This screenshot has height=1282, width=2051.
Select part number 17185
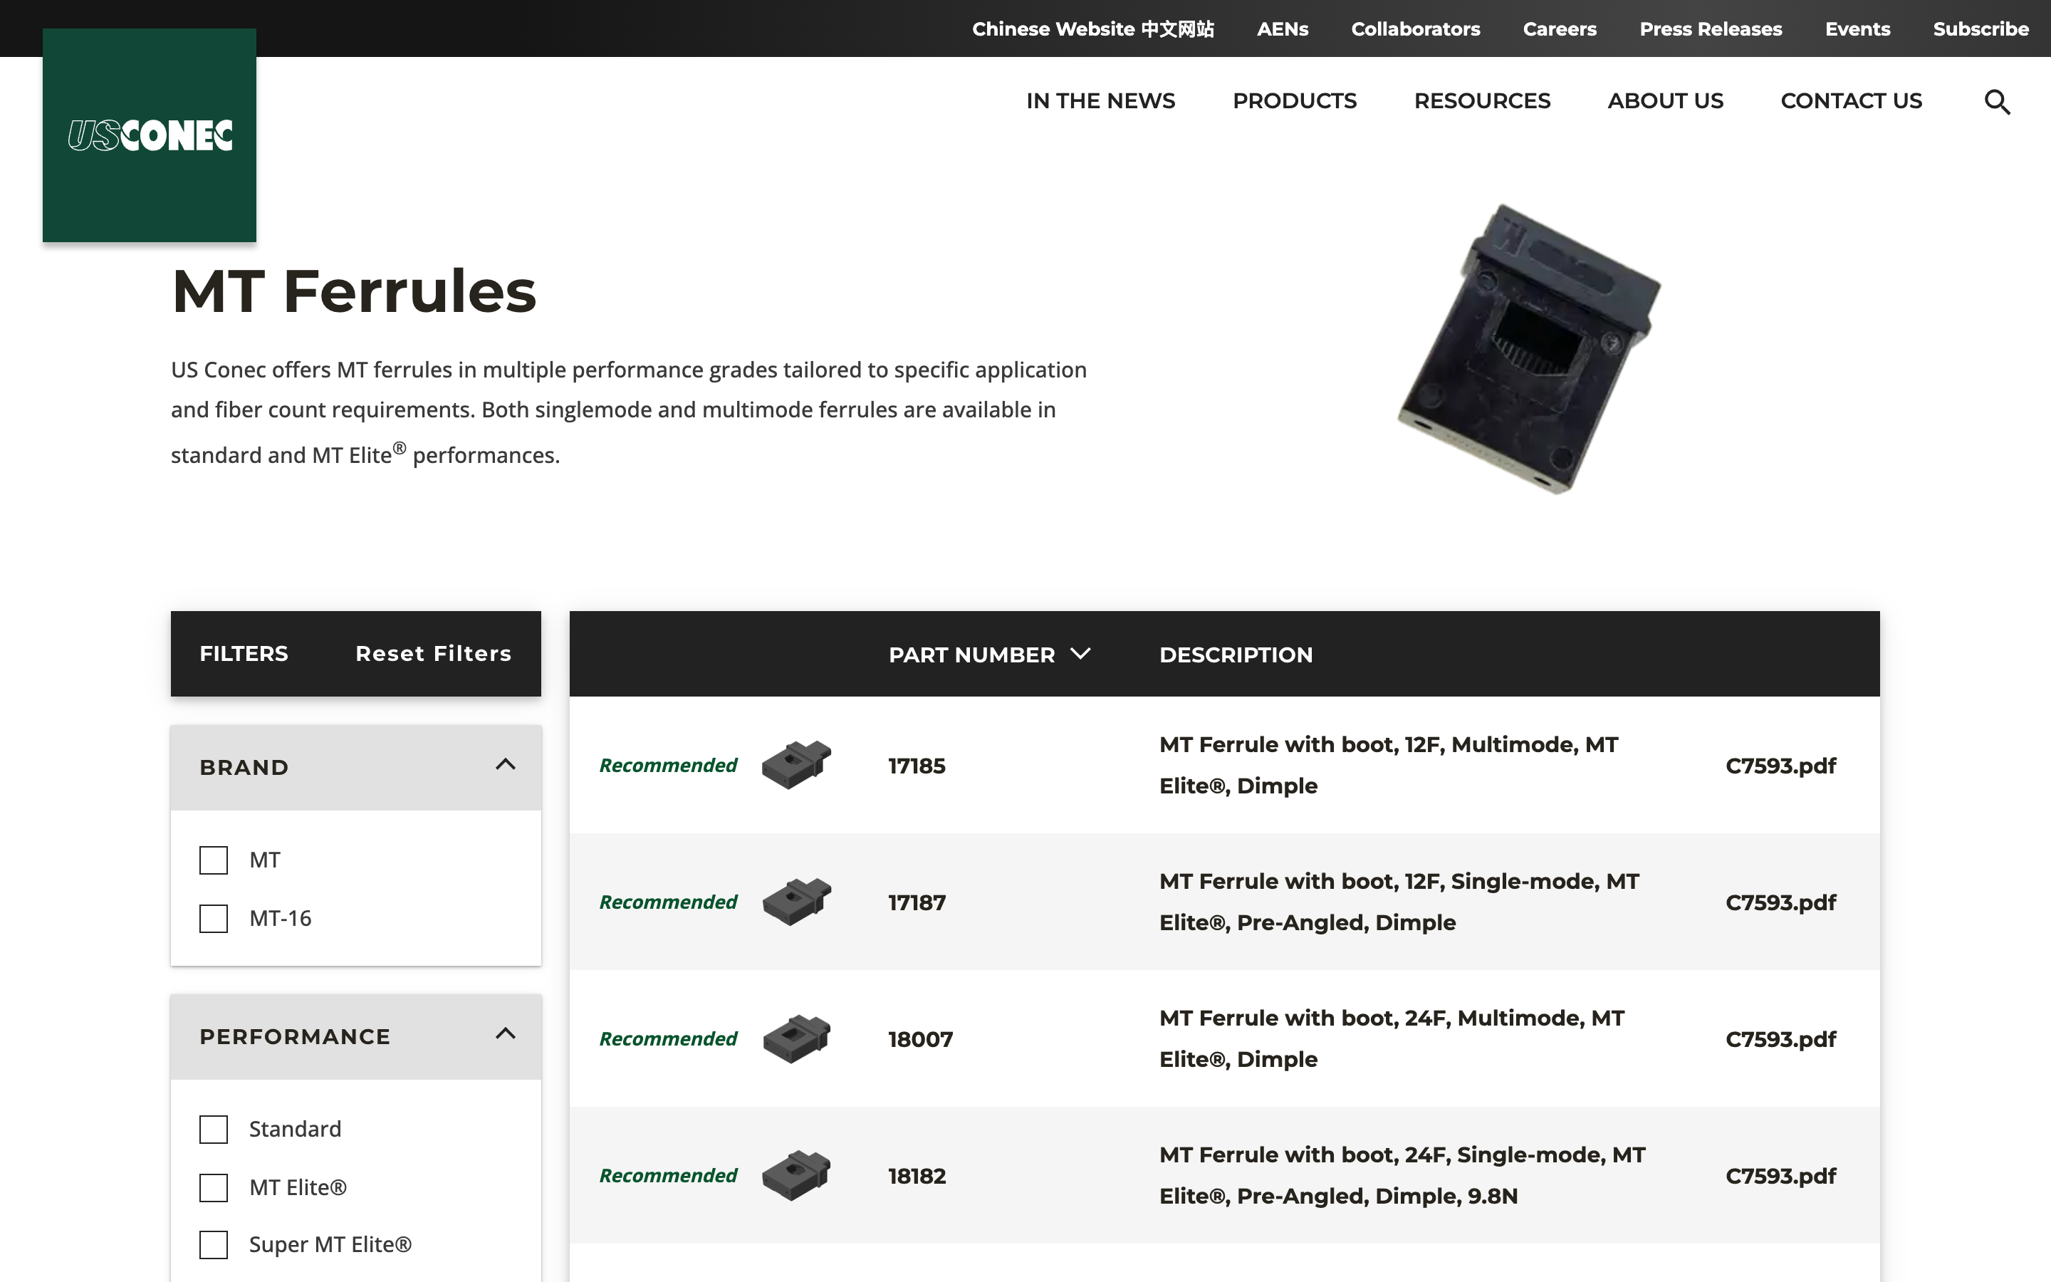click(x=916, y=766)
